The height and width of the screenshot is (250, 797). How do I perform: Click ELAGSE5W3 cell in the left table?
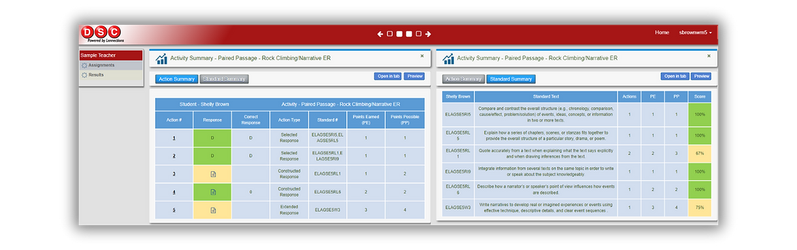[327, 210]
